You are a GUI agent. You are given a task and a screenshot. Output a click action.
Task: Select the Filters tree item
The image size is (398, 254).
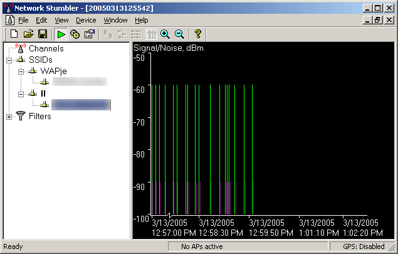point(40,116)
